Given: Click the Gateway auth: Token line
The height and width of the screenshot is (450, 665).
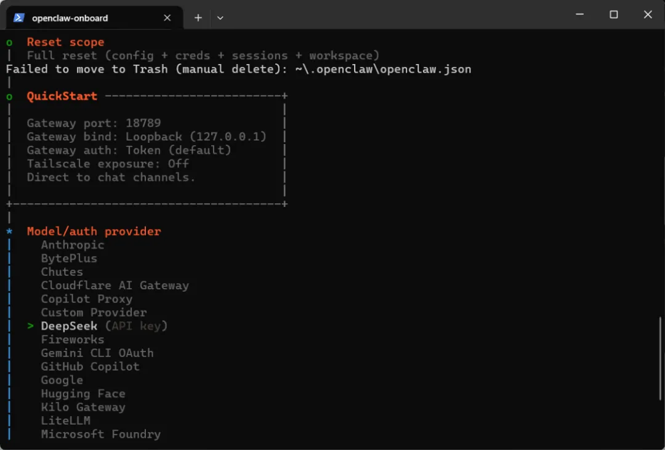Looking at the screenshot, I should tap(129, 150).
